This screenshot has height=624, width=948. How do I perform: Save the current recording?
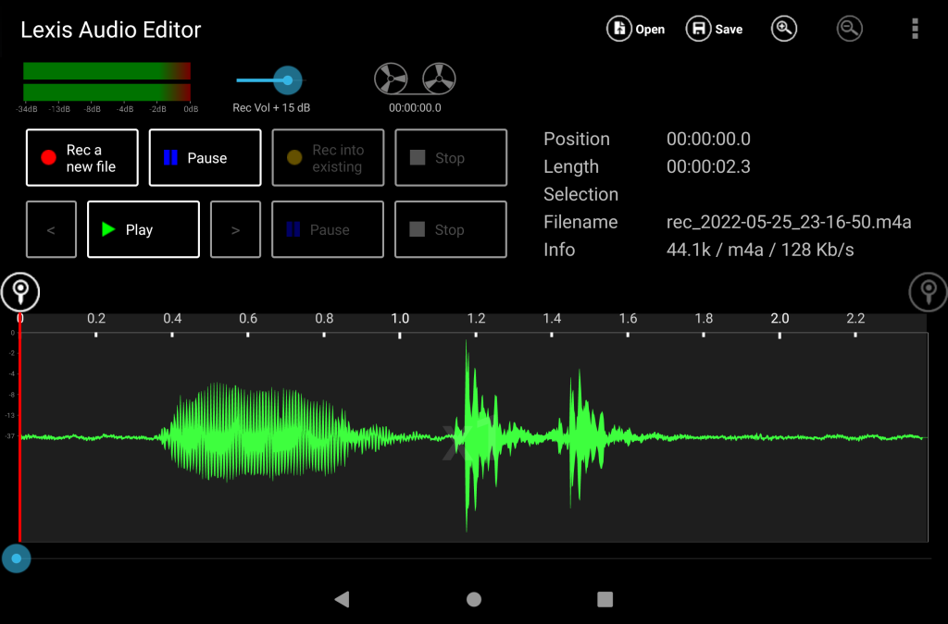(x=714, y=29)
